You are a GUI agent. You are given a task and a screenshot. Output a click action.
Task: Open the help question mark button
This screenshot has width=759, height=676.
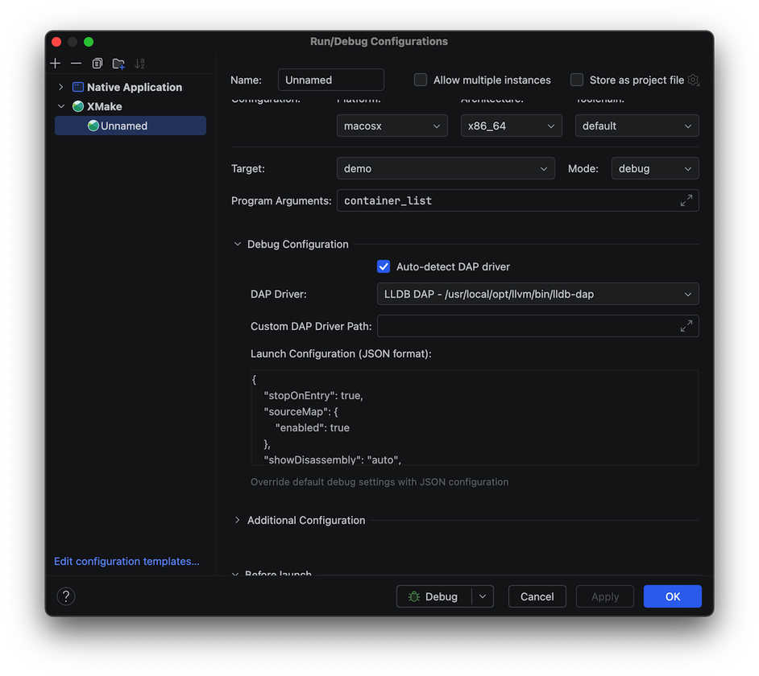[x=66, y=596]
